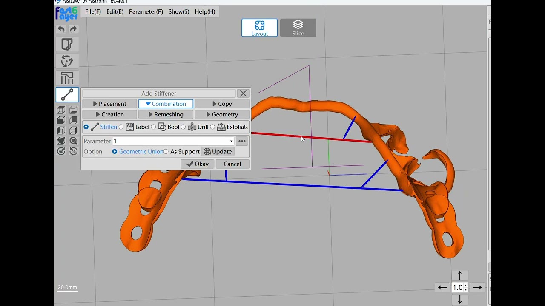Click the Cancel button
Viewport: 545px width, 306px height.
232,164
